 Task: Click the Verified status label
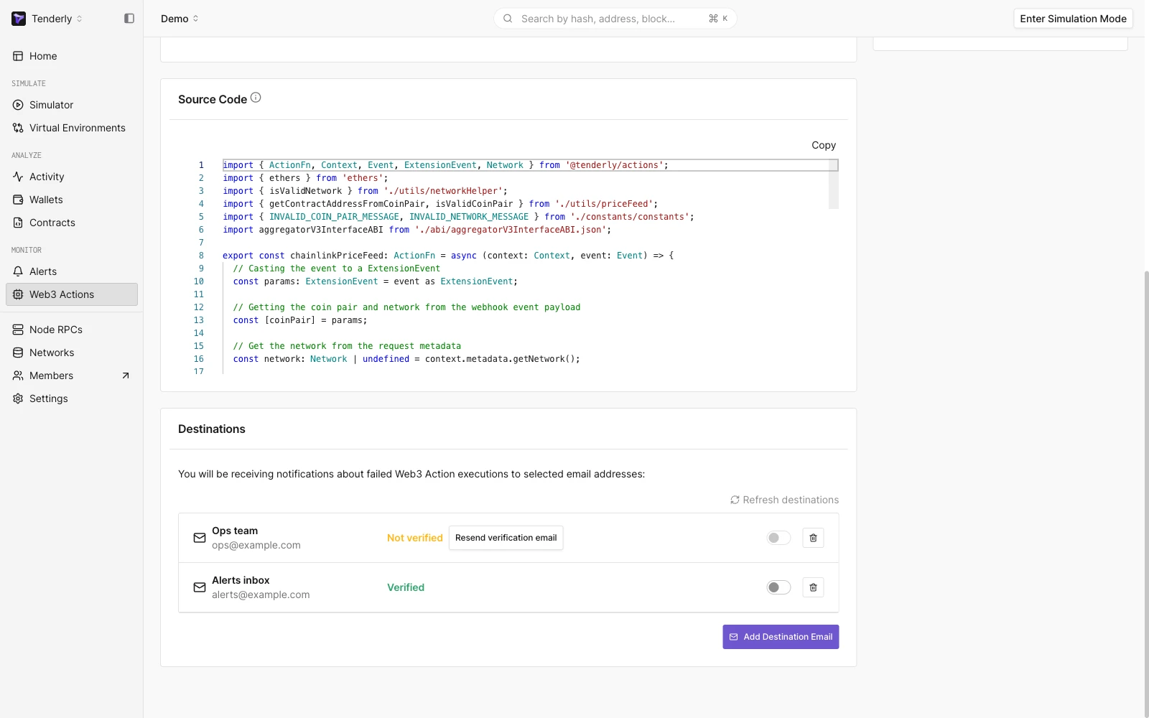pos(406,587)
